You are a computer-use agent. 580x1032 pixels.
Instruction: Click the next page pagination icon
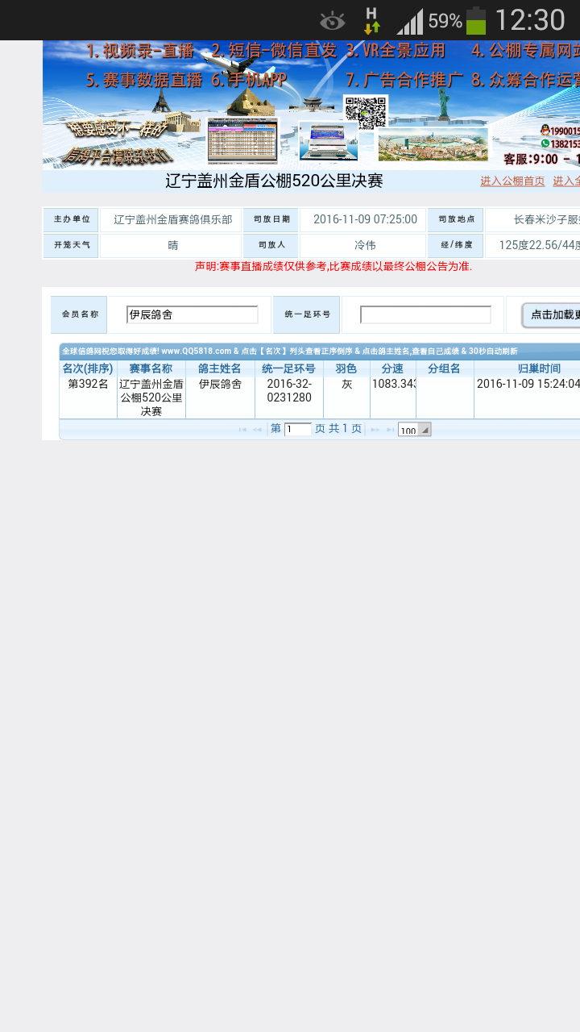(x=375, y=430)
